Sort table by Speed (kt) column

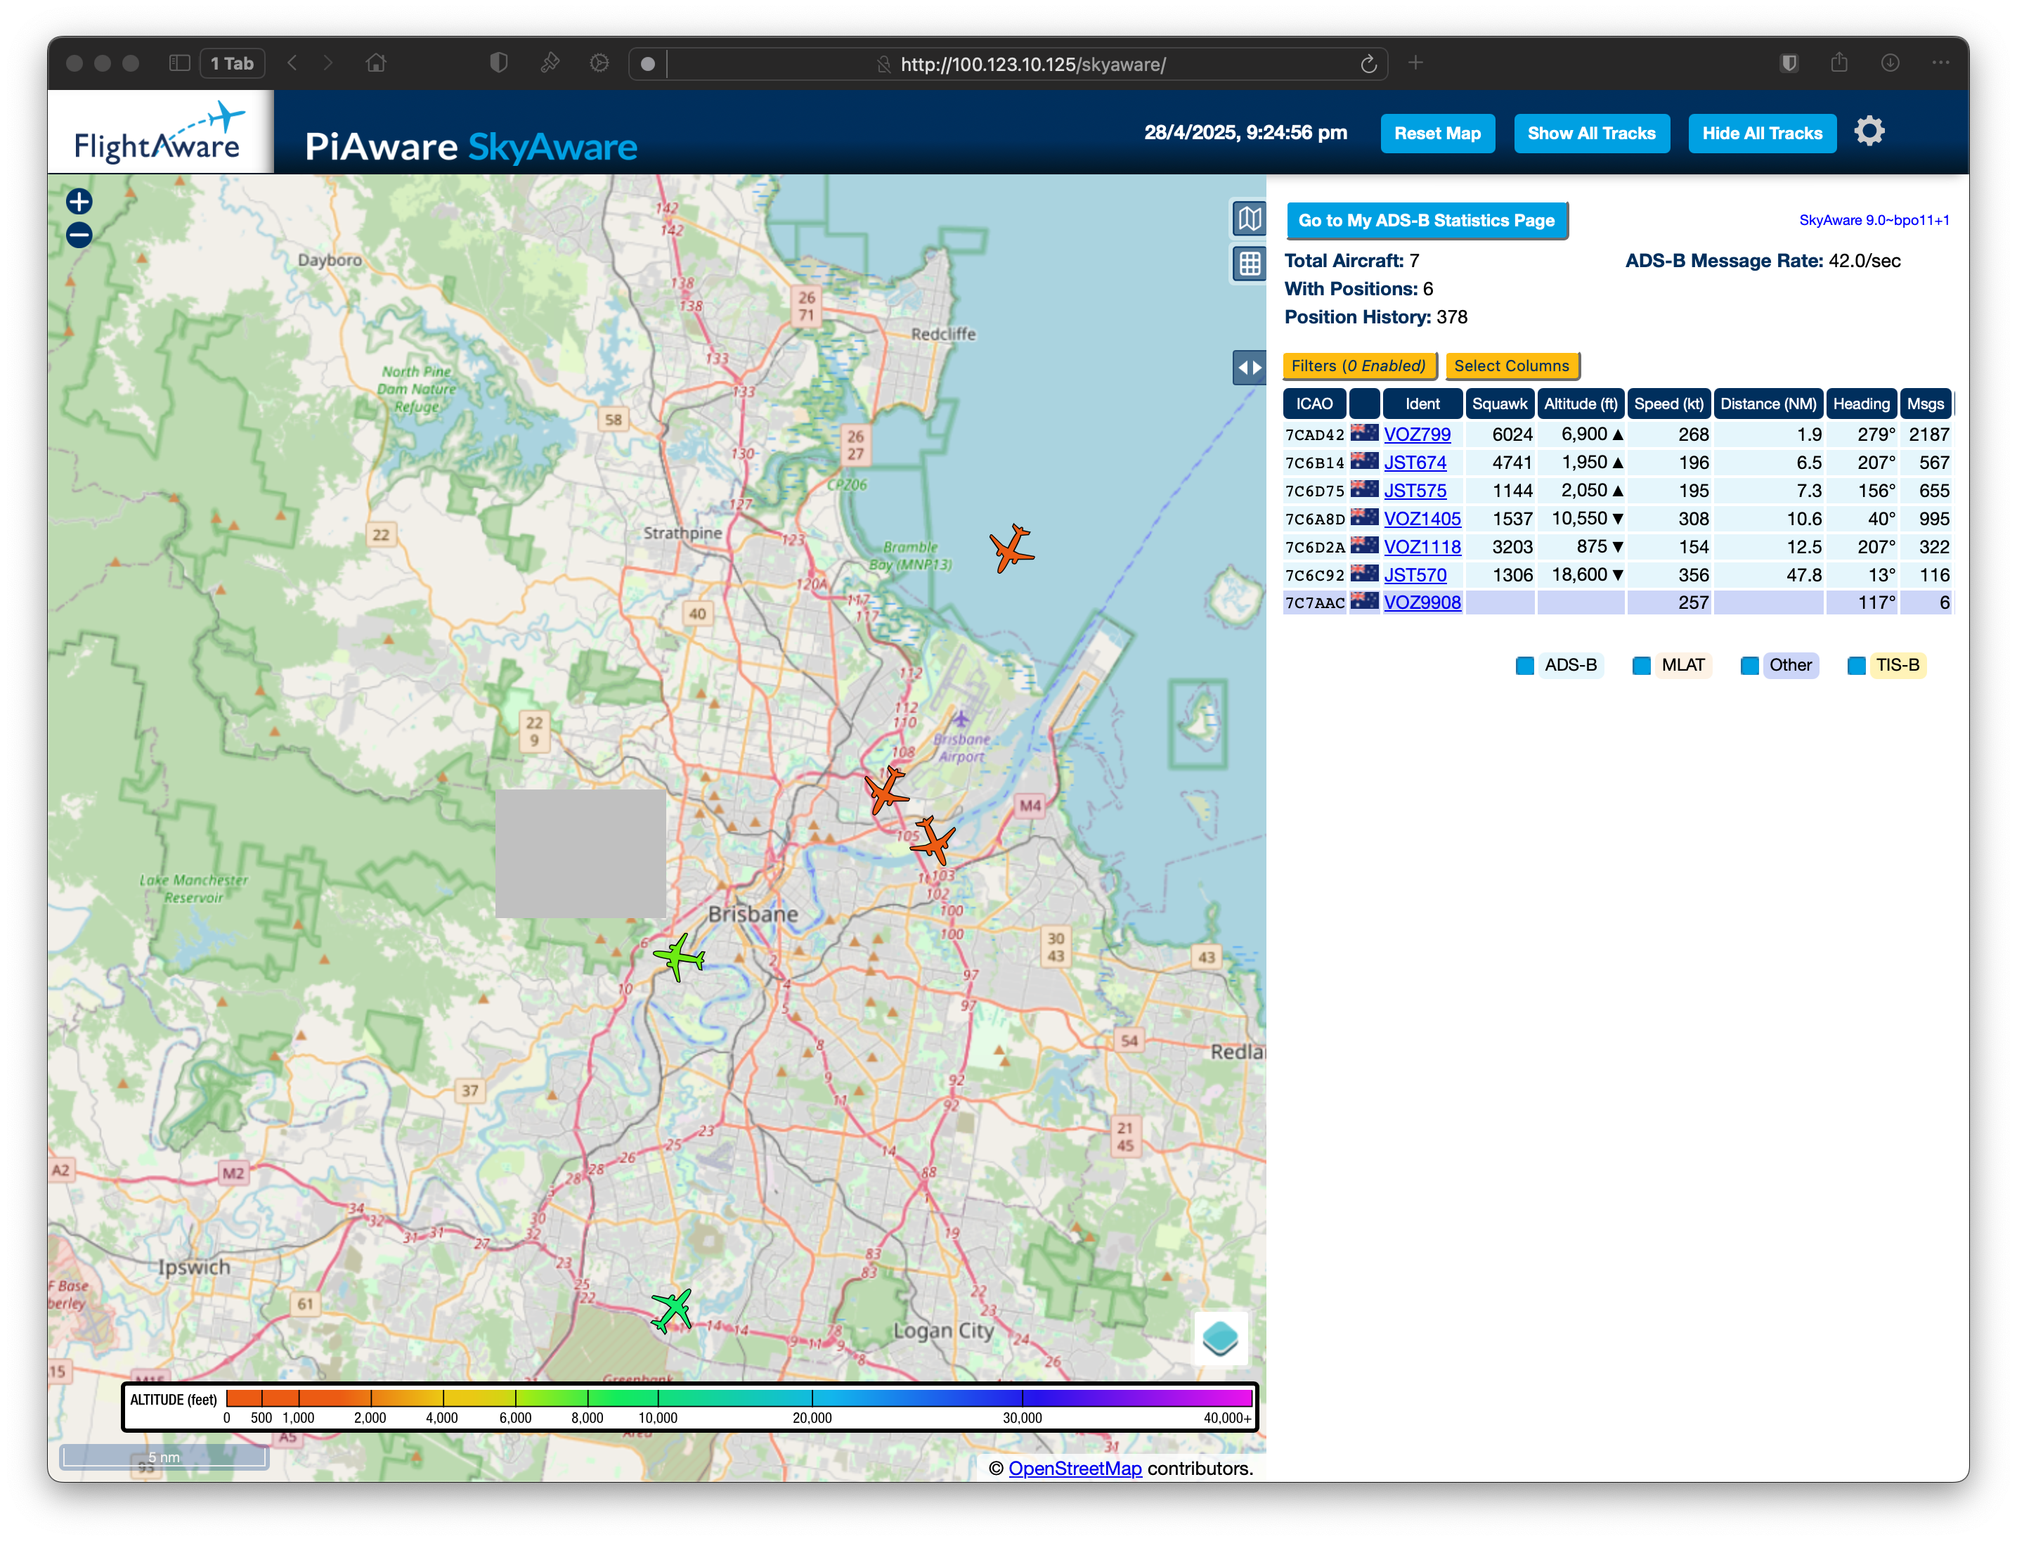pos(1668,404)
